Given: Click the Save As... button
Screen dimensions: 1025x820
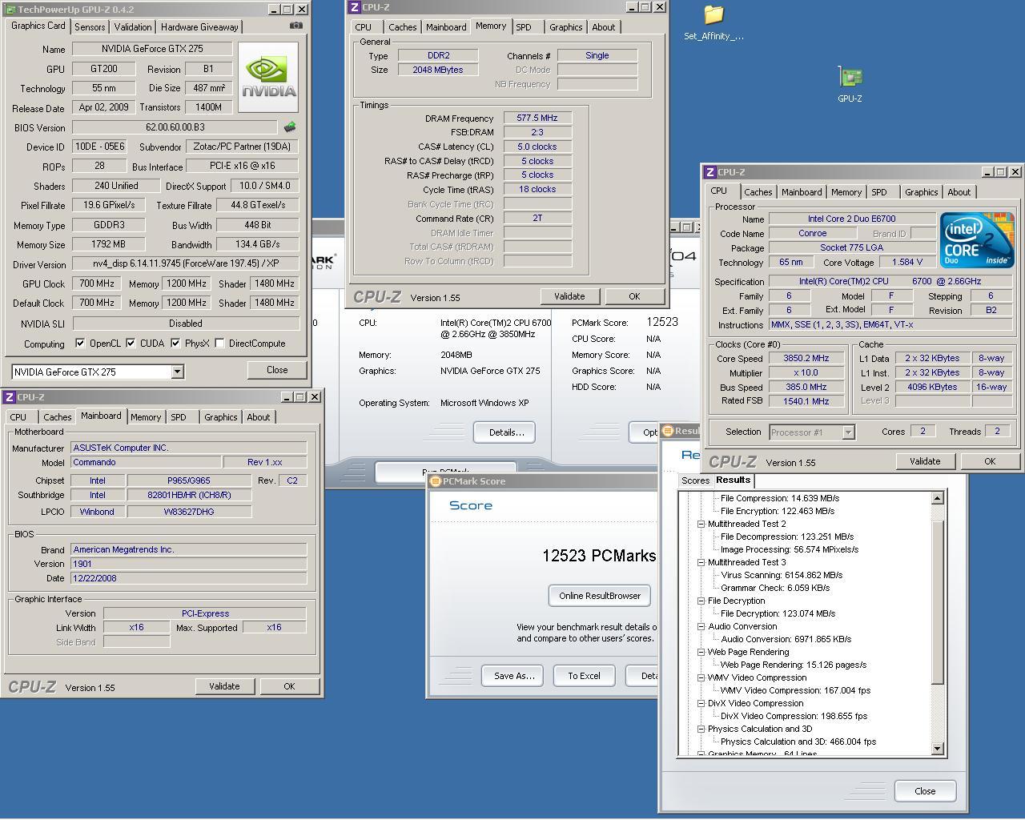Looking at the screenshot, I should click(513, 676).
